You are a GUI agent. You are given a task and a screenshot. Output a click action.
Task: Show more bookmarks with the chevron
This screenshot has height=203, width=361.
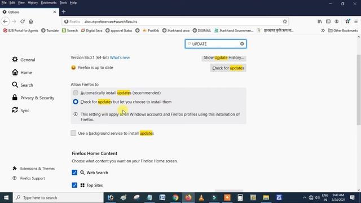pos(323,30)
